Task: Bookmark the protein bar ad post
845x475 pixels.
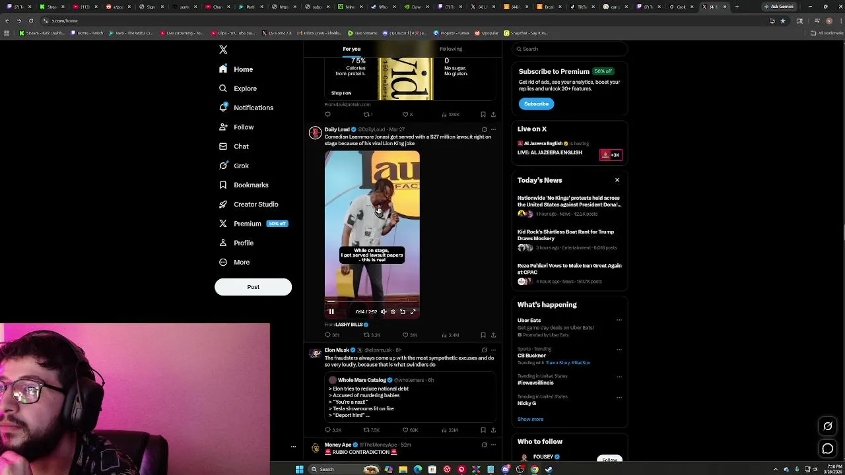Action: pos(483,115)
